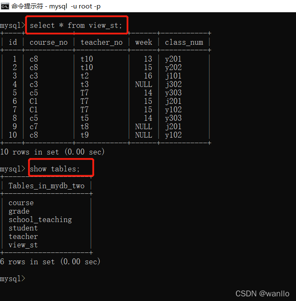This screenshot has height=301, width=296.
Task: Click '10 rows in set (0.00 sec)' message
Action: click(x=52, y=152)
